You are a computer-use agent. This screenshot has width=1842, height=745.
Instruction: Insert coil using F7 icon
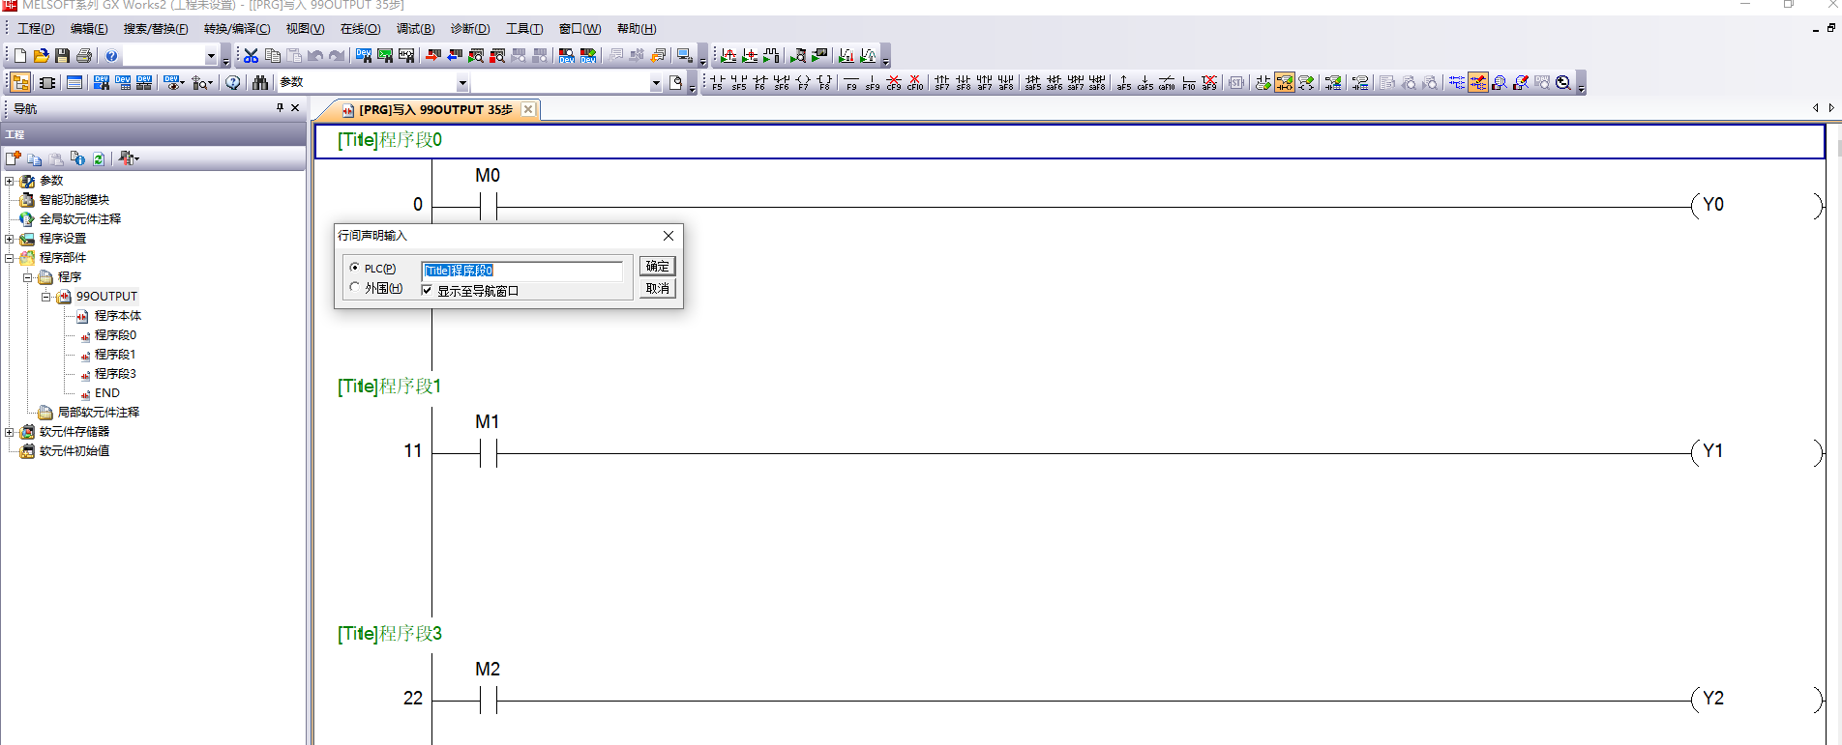pyautogui.click(x=803, y=83)
